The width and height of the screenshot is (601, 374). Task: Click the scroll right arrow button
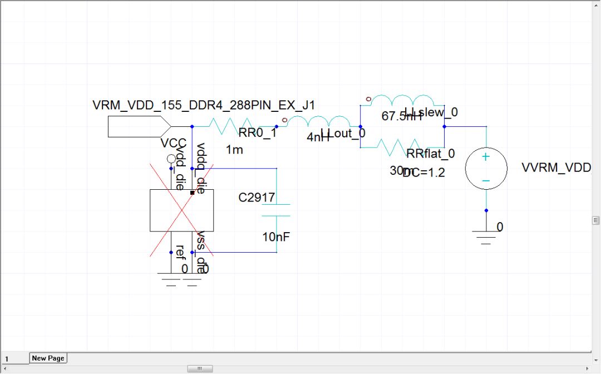[588, 368]
